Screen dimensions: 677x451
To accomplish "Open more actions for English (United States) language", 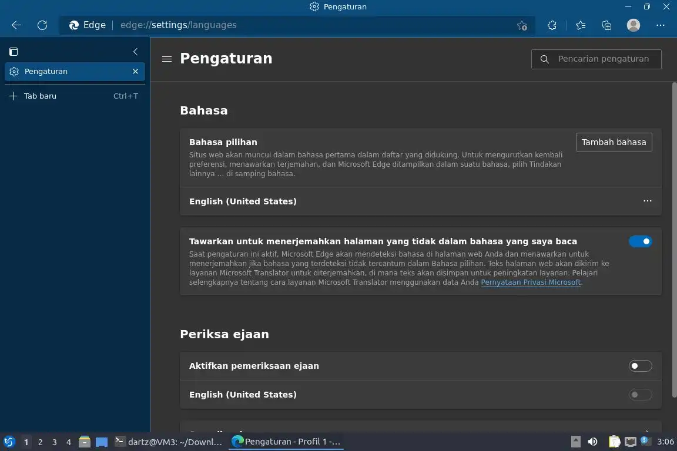I will click(x=647, y=201).
